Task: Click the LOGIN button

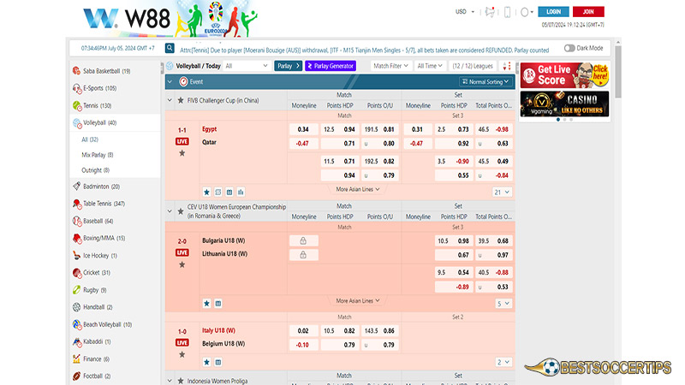Action: pos(553,12)
